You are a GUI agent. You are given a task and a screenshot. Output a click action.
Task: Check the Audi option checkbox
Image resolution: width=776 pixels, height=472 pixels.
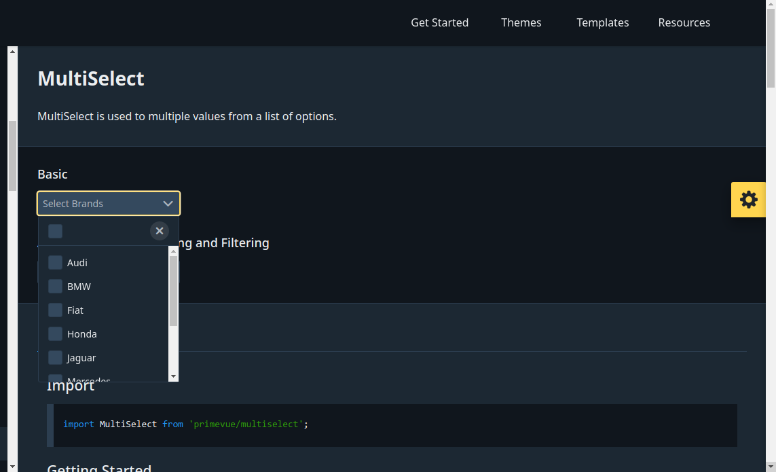click(56, 263)
